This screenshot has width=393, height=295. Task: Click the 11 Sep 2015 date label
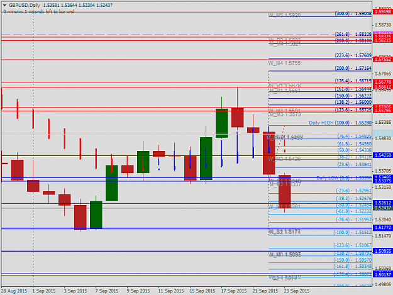pyautogui.click(x=171, y=291)
